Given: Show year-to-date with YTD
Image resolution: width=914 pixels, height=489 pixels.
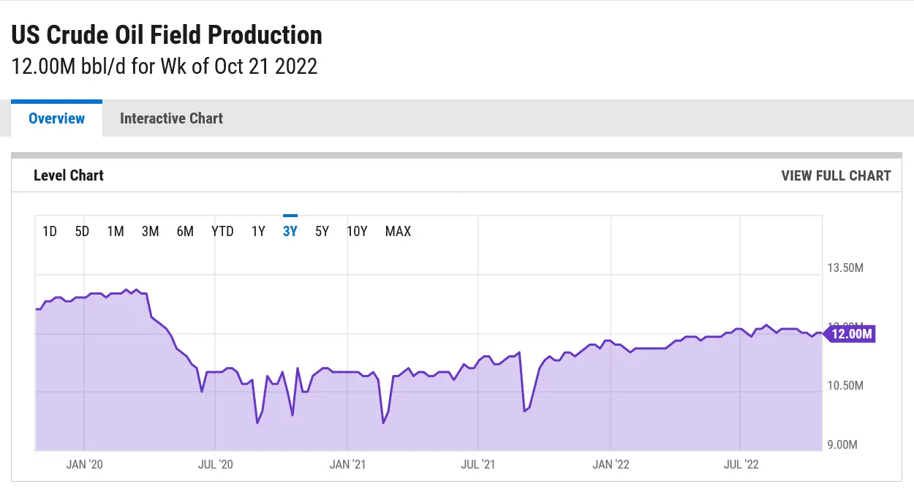Looking at the screenshot, I should coord(222,232).
